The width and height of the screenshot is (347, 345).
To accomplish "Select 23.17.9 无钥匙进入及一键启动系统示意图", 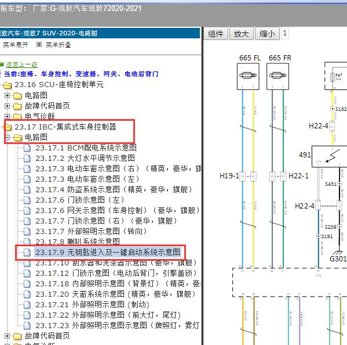I will [108, 252].
